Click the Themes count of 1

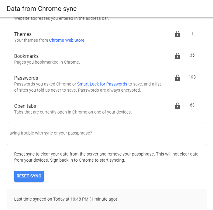pos(192,33)
